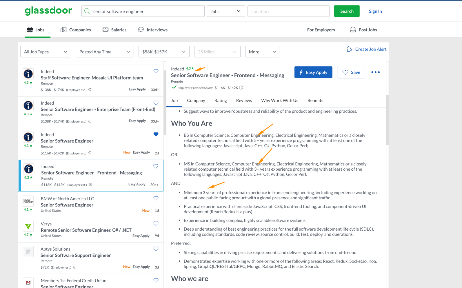Click info icon beside Staff Software Engineer salary
The width and height of the screenshot is (462, 288).
[x=90, y=90]
